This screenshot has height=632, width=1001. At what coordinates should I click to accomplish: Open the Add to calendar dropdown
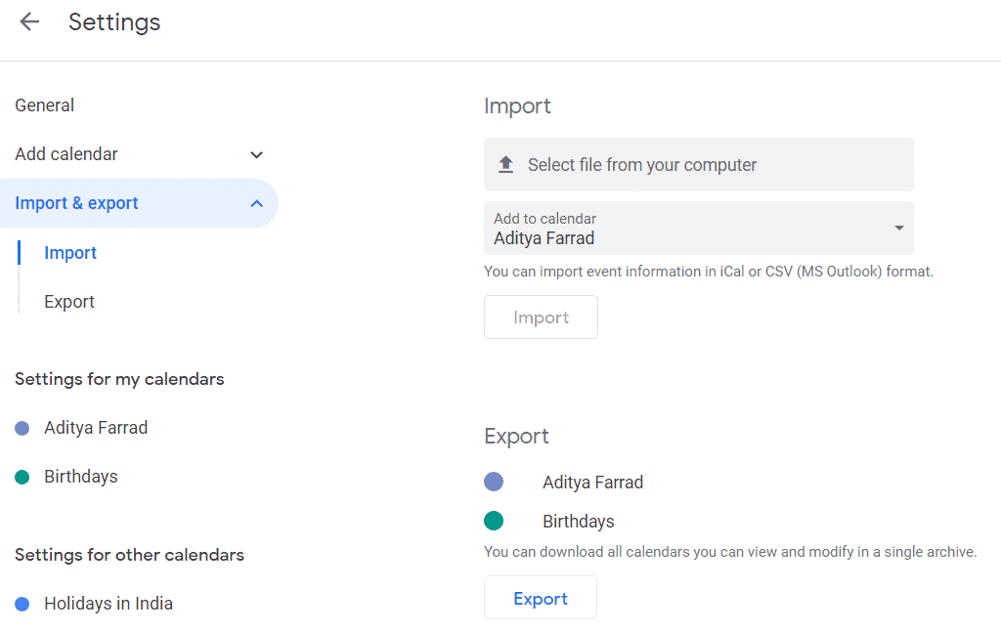point(898,229)
